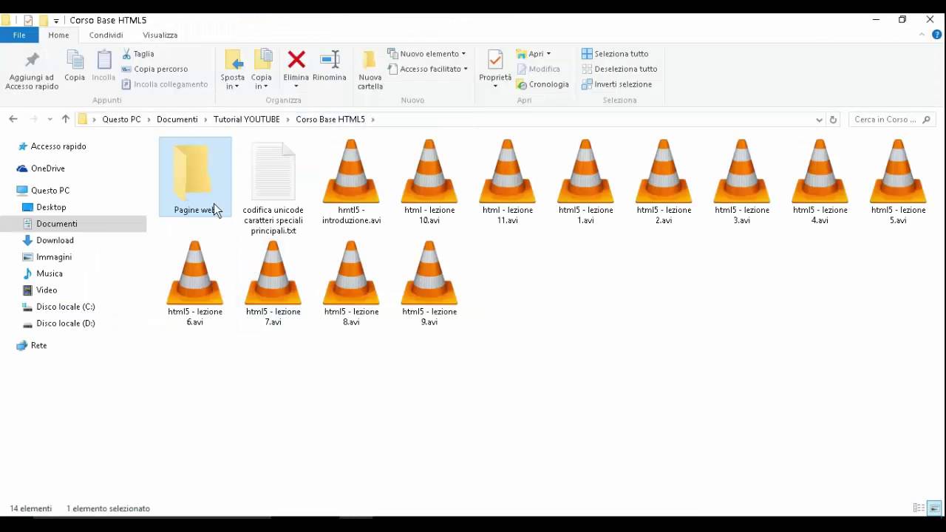Expand address bar history dropdown
Image resolution: width=946 pixels, height=532 pixels.
point(819,119)
